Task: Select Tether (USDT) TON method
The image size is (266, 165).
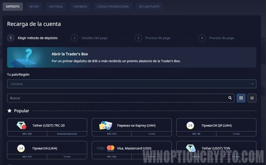Action: tap(216, 150)
